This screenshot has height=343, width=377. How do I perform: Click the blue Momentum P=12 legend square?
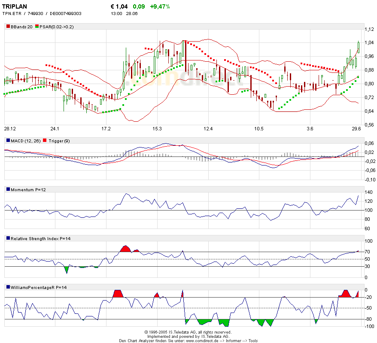(8, 190)
